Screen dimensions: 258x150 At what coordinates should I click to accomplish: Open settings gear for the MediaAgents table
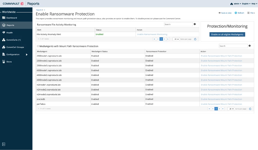(x=250, y=46)
